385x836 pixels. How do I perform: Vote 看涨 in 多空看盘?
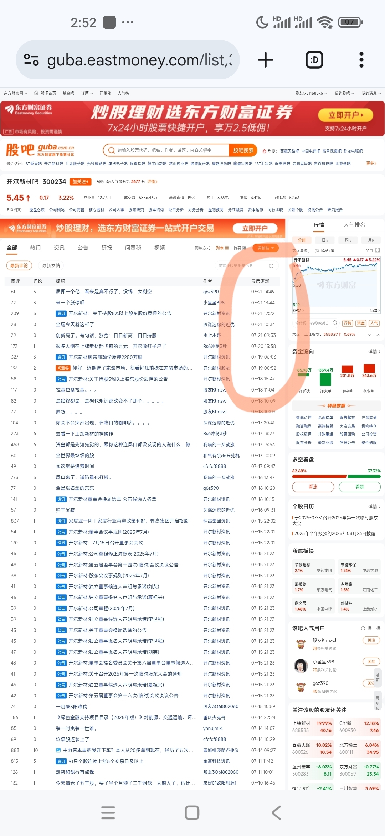313,487
